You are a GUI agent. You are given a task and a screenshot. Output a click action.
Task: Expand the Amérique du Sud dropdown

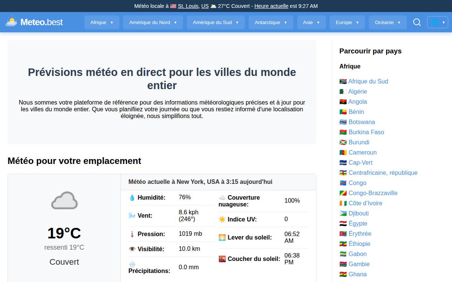216,22
